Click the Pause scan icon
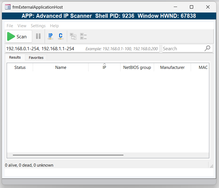The height and width of the screenshot is (188, 219). coord(38,36)
